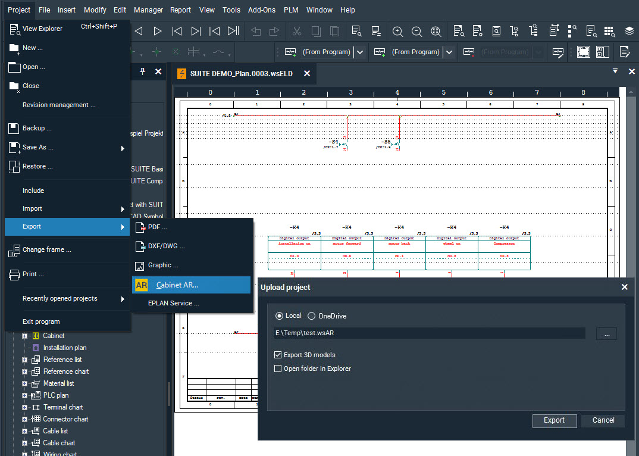Open the Manager menu
The image size is (639, 456).
pos(148,10)
